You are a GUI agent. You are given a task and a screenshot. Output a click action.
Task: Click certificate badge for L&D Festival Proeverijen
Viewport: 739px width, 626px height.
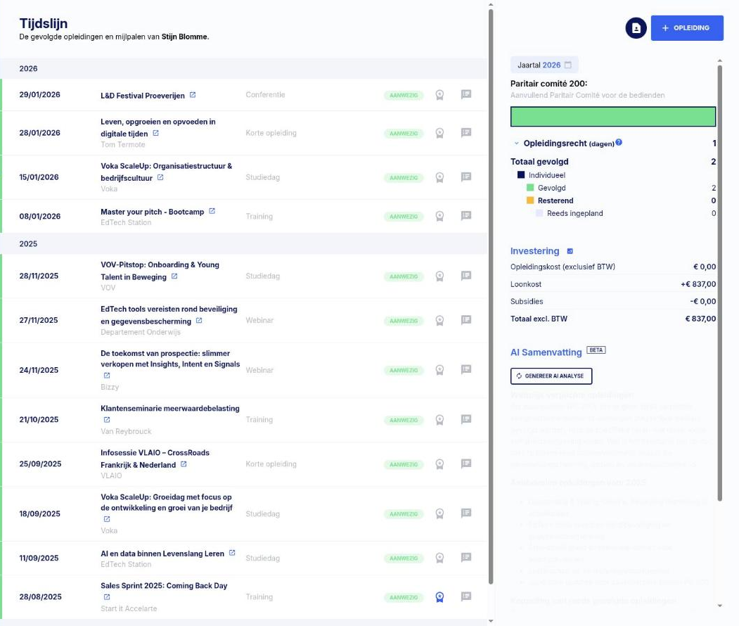click(439, 95)
